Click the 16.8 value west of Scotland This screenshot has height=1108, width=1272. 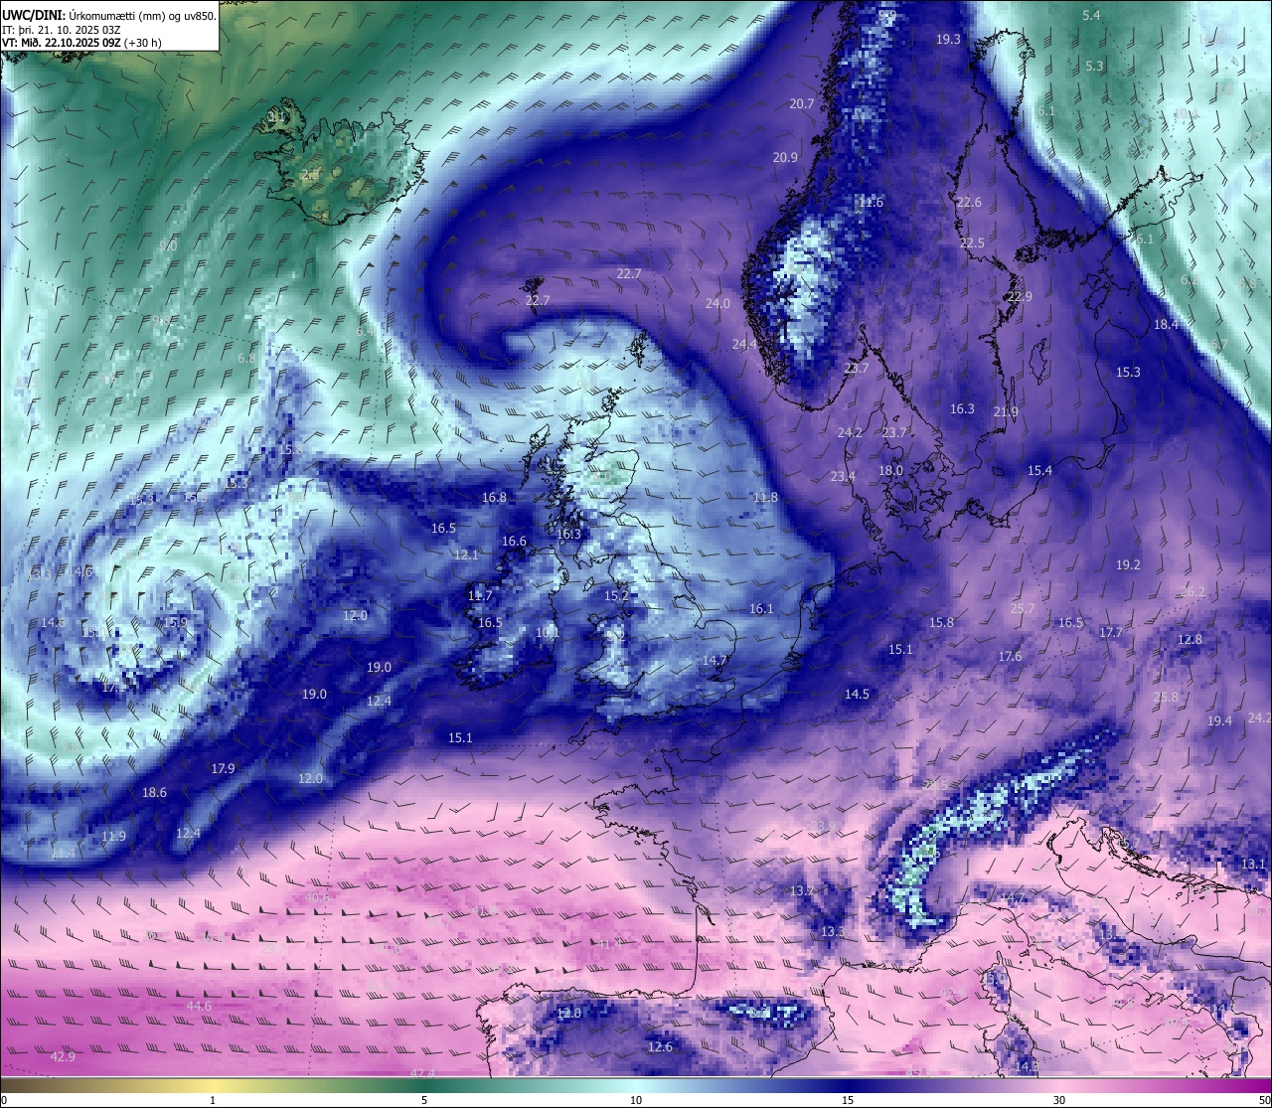494,497
